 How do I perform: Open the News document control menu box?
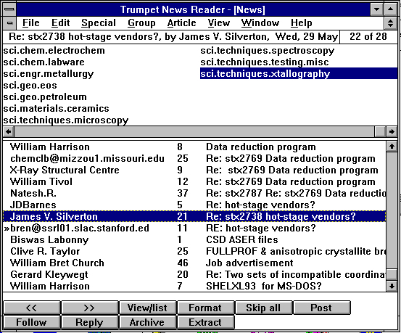click(x=9, y=23)
